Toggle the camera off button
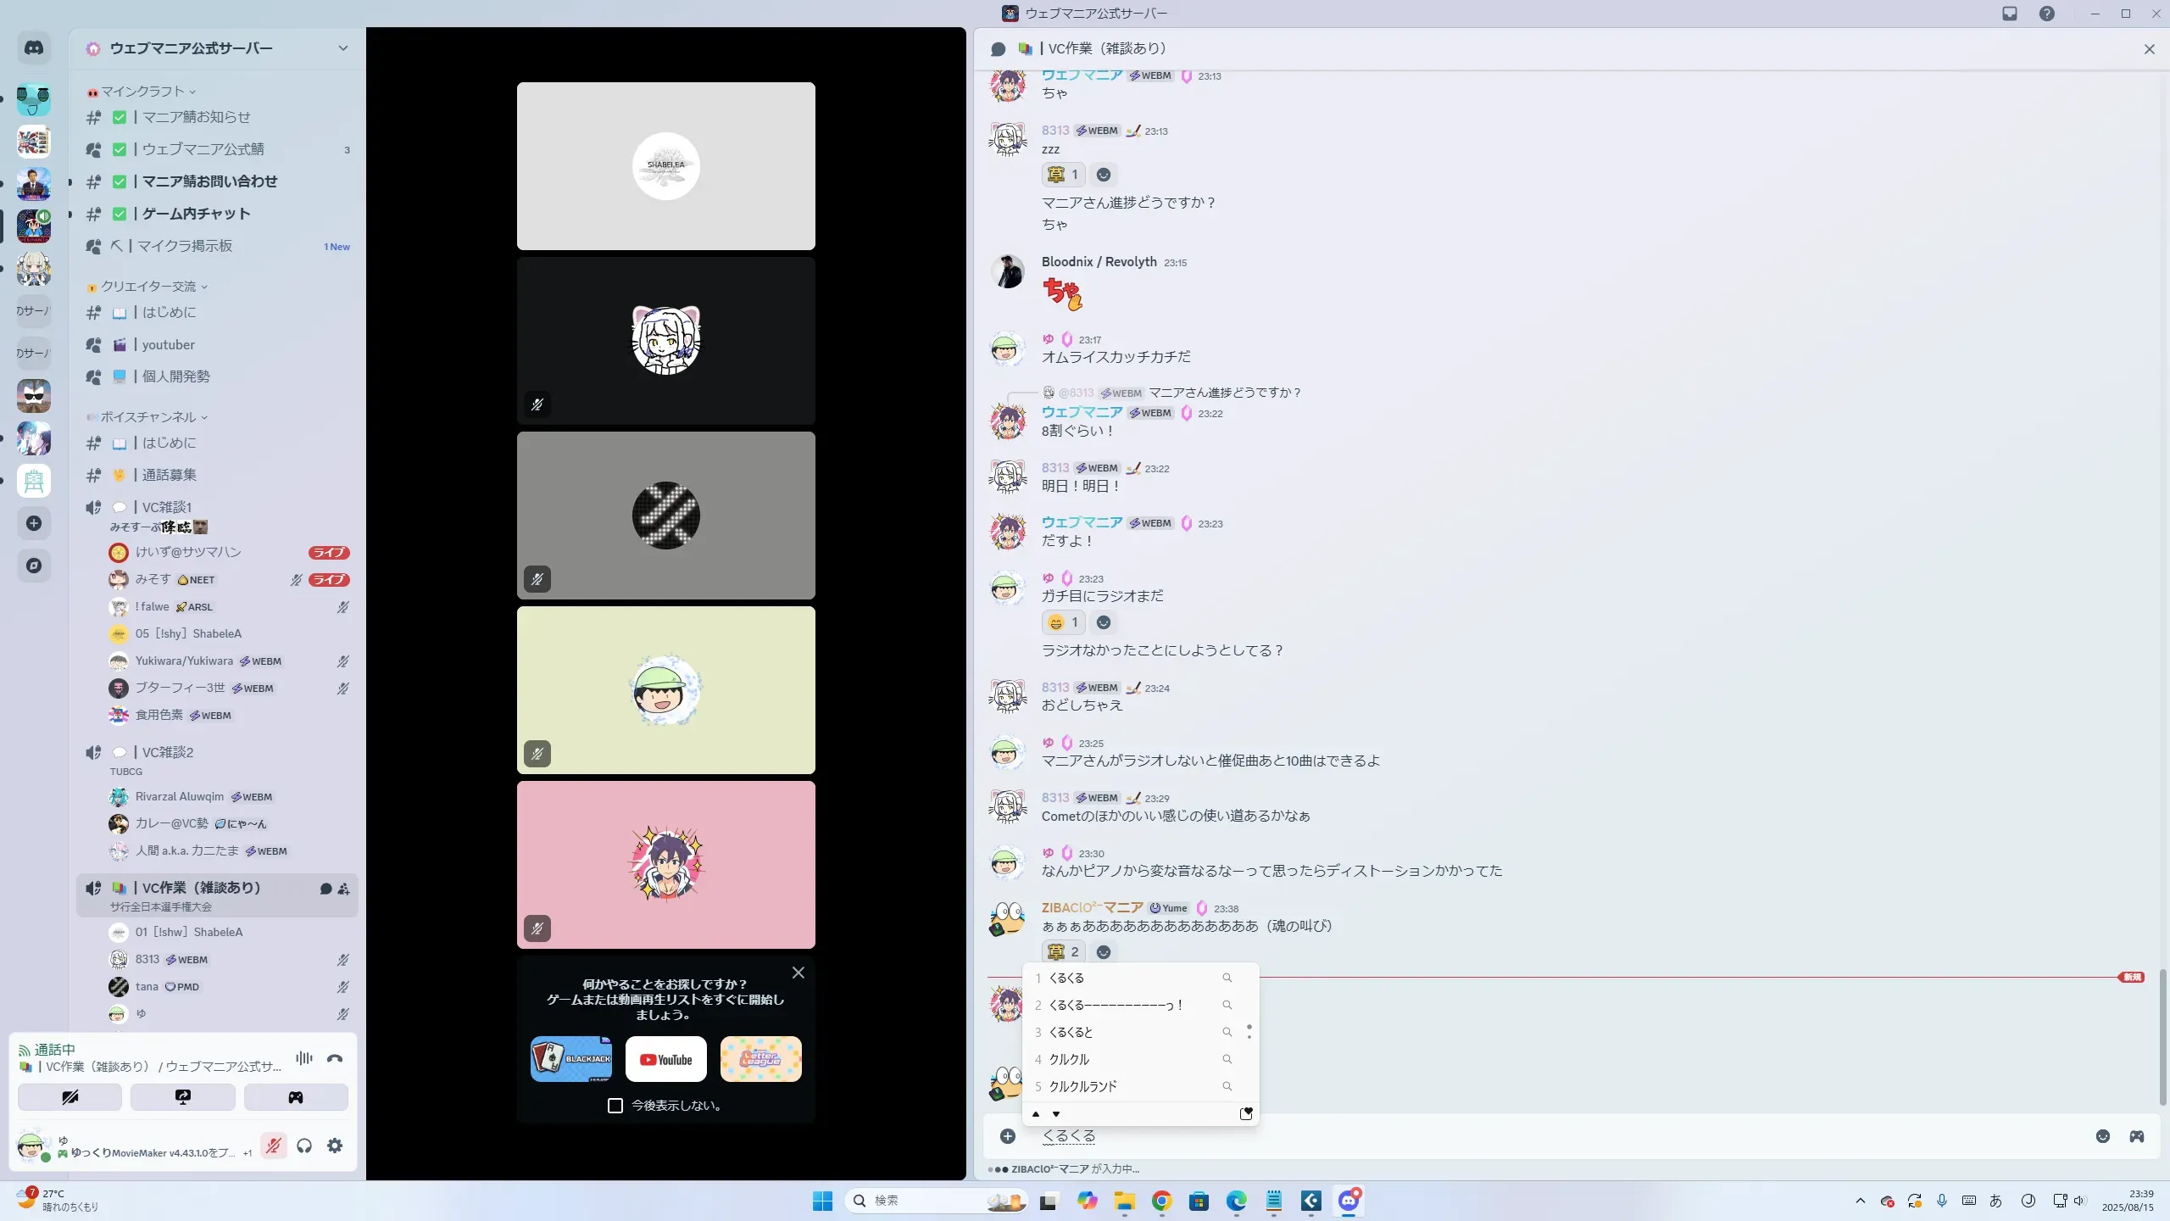The height and width of the screenshot is (1221, 2170). tap(70, 1097)
